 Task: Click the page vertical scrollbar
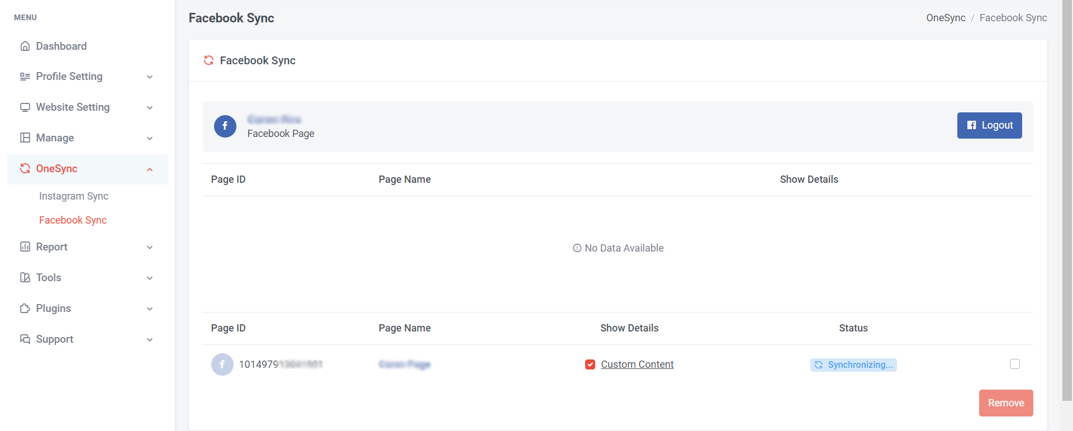1067,200
